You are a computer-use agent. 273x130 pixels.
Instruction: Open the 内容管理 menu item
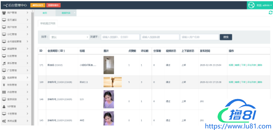16,92
